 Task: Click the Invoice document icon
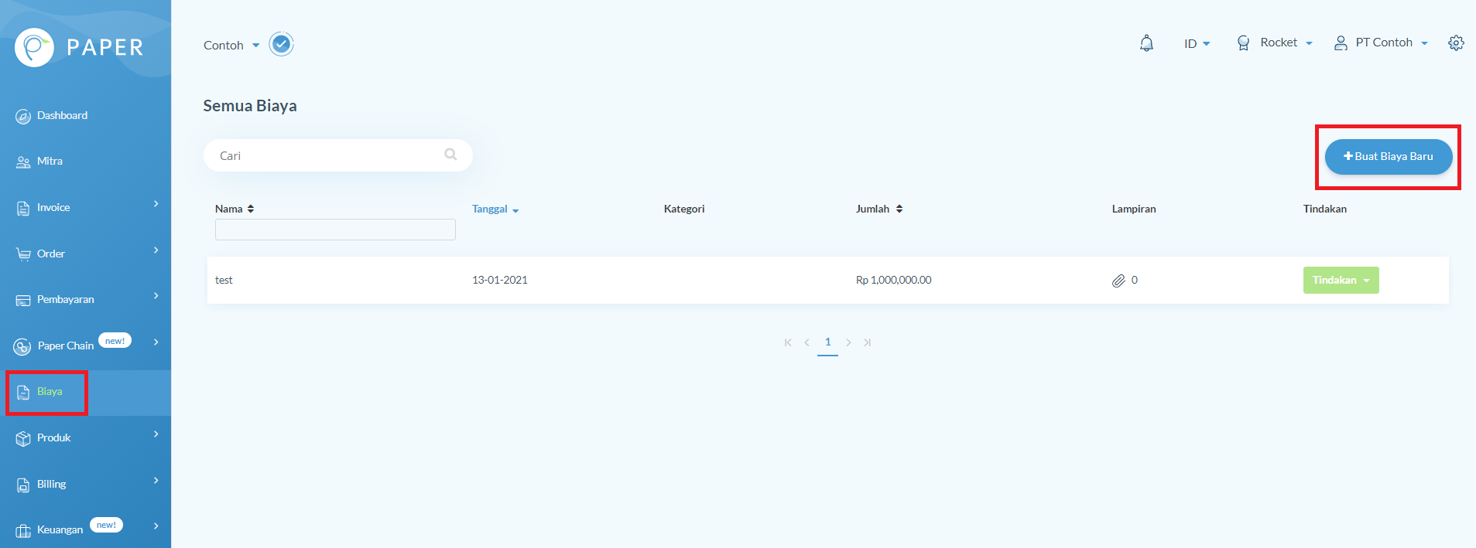click(23, 208)
